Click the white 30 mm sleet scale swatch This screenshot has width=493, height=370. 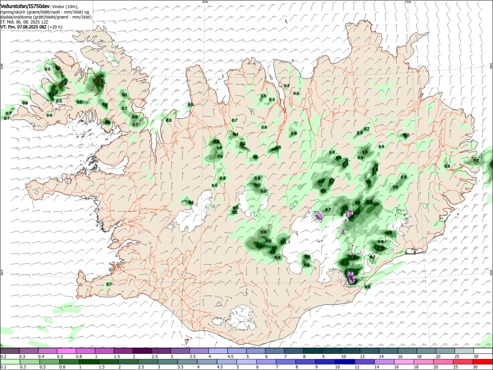[x=483, y=351]
